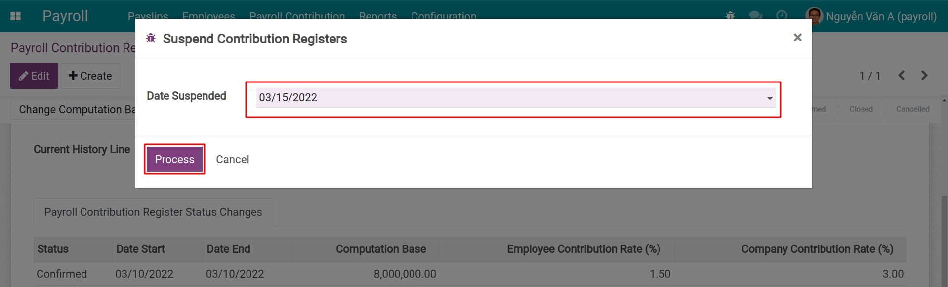Open the conversations chat icon

pyautogui.click(x=755, y=16)
